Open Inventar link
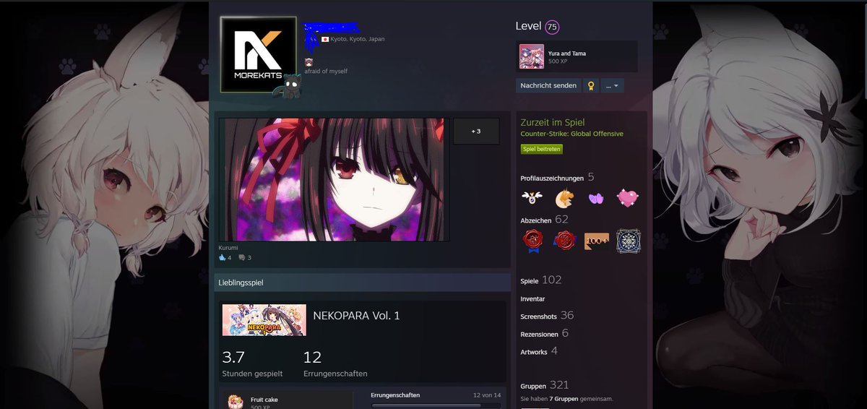The width and height of the screenshot is (867, 409). (532, 299)
